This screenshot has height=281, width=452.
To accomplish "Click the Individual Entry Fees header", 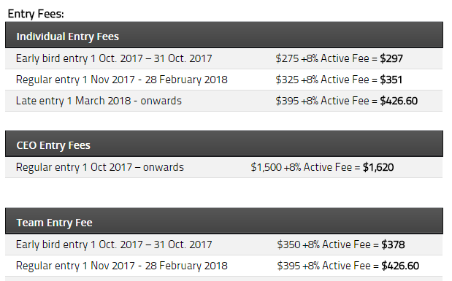I will pyautogui.click(x=224, y=35).
